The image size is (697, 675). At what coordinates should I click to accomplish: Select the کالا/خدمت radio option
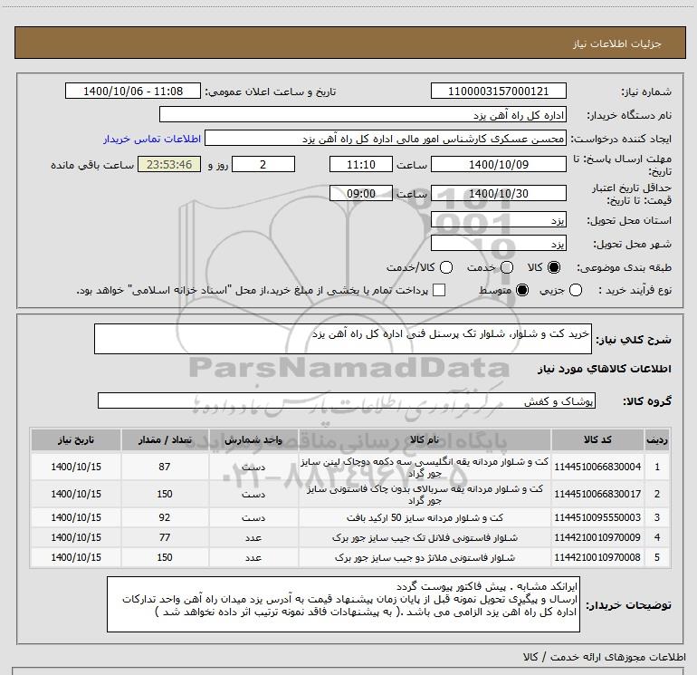click(x=446, y=267)
